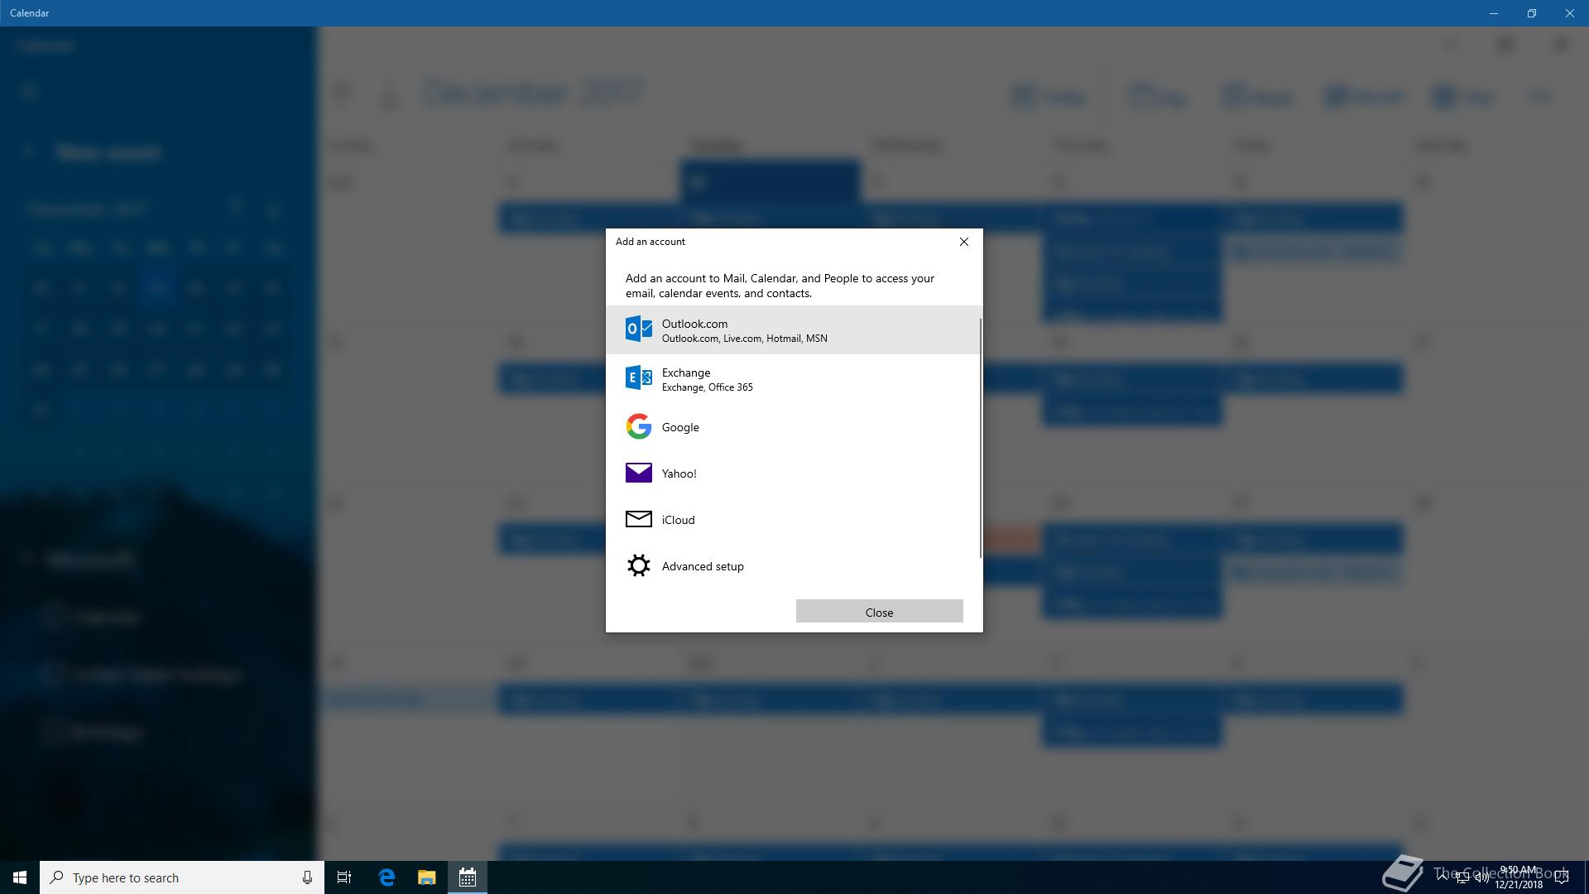Dismiss the Add an account dialog with X
The image size is (1589, 894).
coord(963,242)
